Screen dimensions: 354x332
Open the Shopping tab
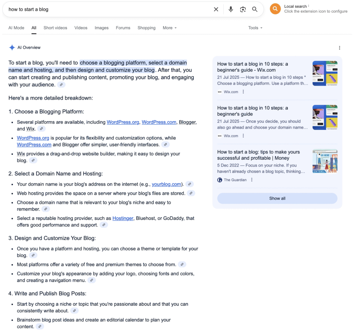(x=147, y=28)
